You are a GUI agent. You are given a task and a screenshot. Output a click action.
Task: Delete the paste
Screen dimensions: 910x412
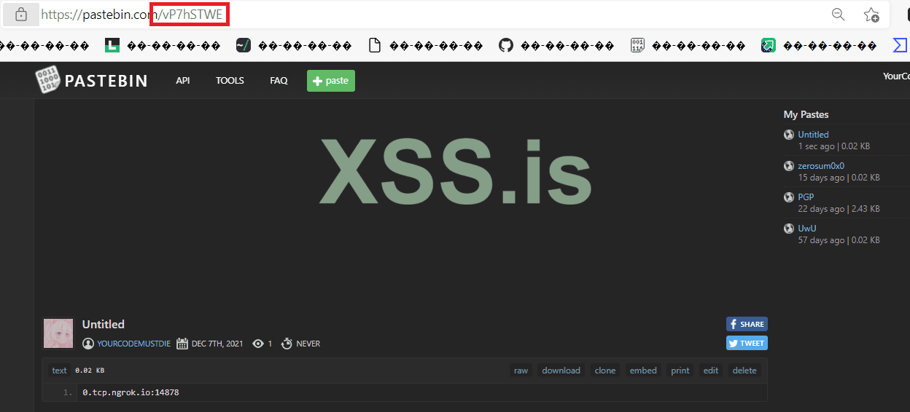coord(744,371)
